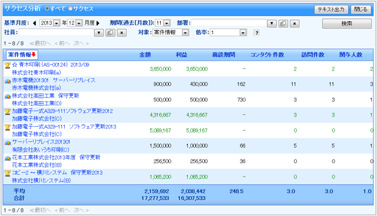The width and height of the screenshot is (377, 216).
Task: Go to previous month with left arrow
Action: tap(34, 23)
